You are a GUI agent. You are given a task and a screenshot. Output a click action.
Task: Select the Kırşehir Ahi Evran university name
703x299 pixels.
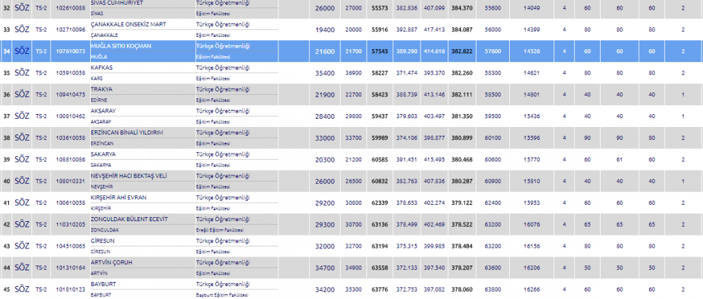point(119,197)
